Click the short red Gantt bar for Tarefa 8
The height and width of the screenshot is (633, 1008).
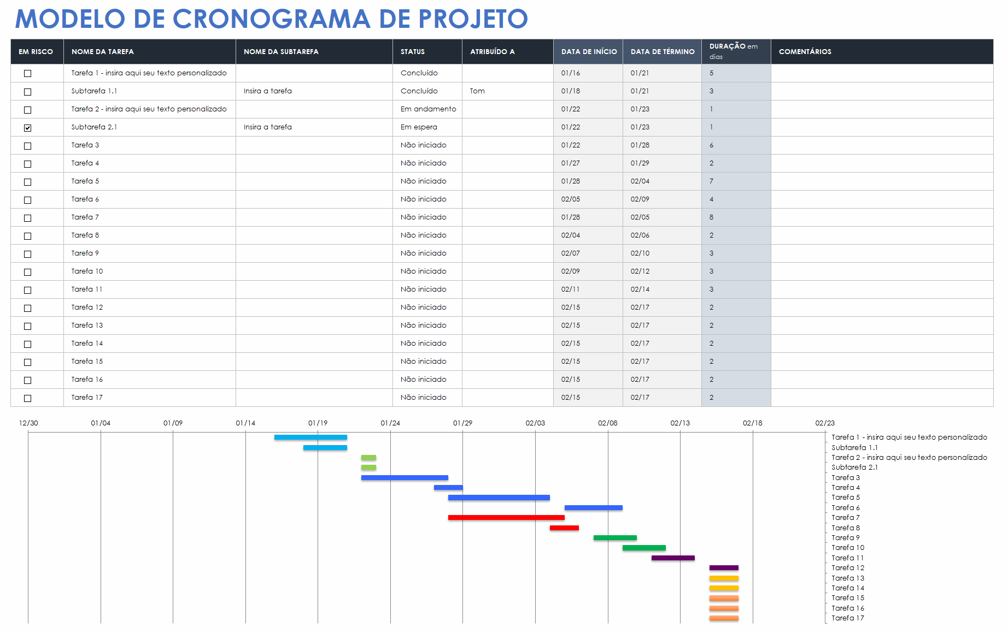(564, 528)
